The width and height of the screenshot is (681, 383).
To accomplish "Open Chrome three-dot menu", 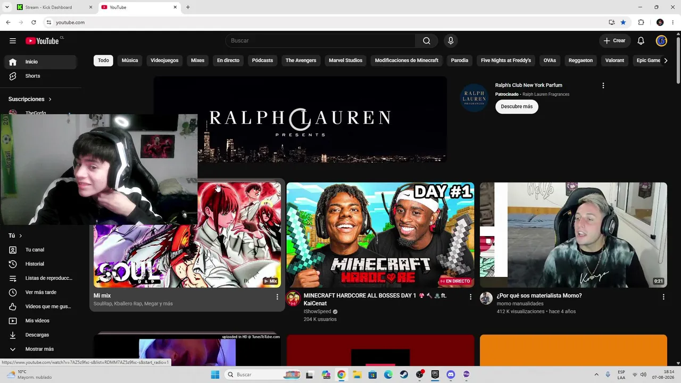I will tap(672, 22).
